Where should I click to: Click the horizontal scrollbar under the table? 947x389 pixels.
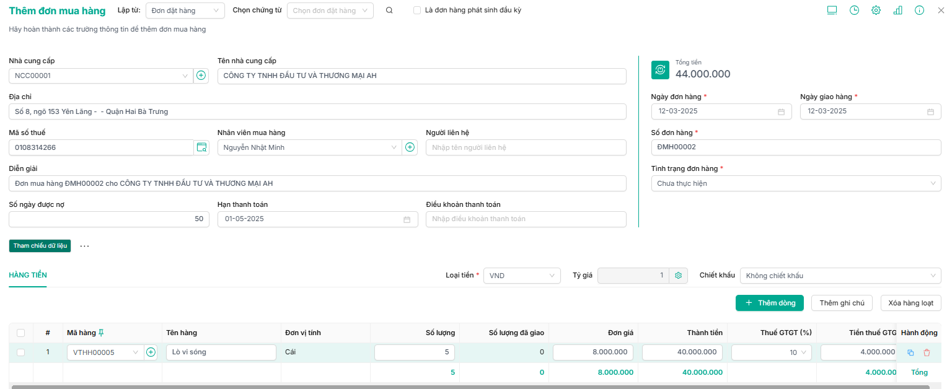pyautogui.click(x=471, y=387)
